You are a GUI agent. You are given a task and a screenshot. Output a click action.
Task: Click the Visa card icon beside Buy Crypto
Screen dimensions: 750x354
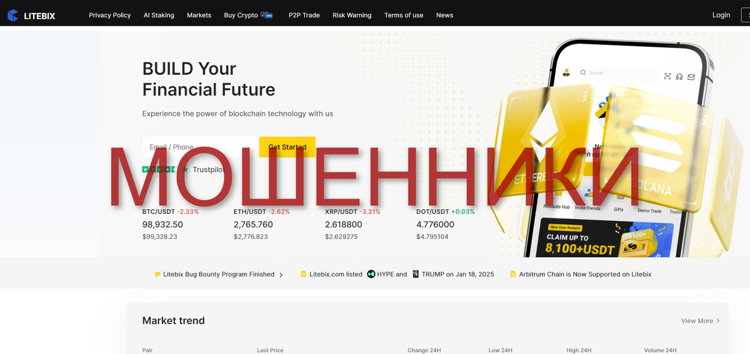tap(267, 15)
